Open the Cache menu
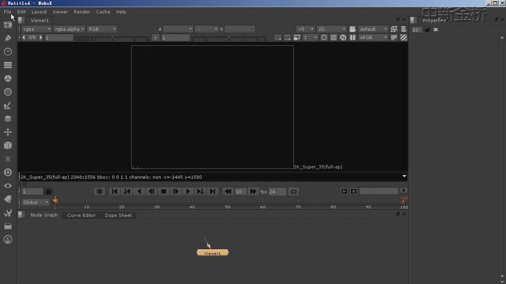This screenshot has height=284, width=506. (103, 12)
